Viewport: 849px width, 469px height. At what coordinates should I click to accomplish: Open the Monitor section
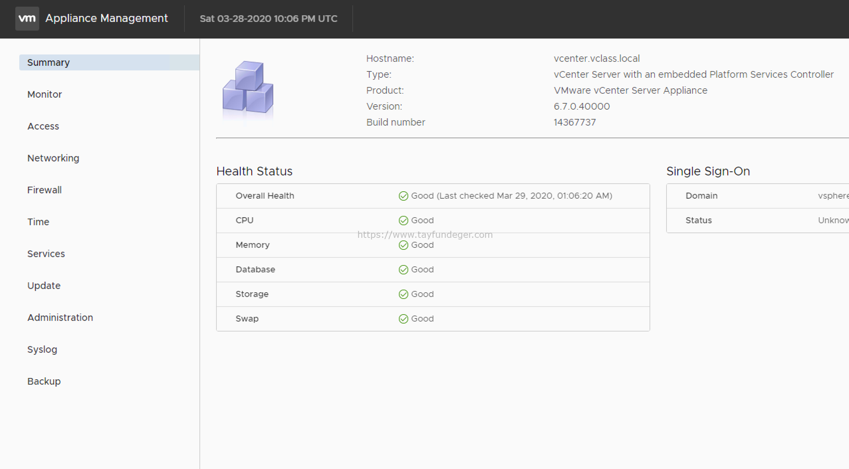[x=45, y=94]
